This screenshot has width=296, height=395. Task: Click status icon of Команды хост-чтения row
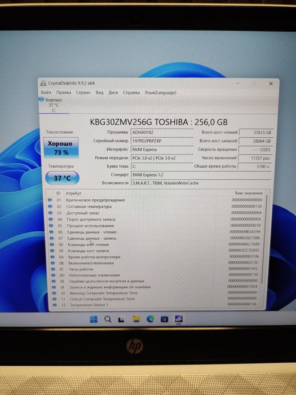pyautogui.click(x=52, y=244)
